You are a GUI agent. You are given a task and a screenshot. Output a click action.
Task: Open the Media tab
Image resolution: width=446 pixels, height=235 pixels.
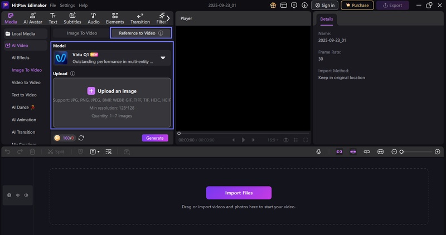pyautogui.click(x=11, y=18)
